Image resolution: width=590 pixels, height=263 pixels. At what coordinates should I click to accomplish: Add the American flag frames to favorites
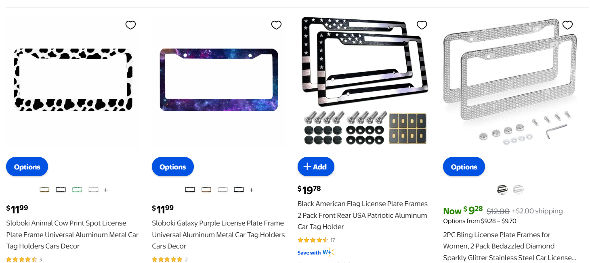click(422, 25)
